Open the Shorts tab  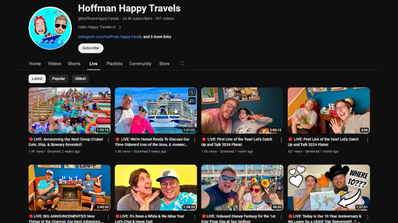point(74,64)
